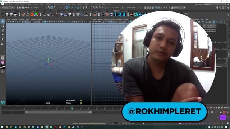Toggle select by component type mode
Viewport: 230px width, 129px height.
click(x=55, y=8)
